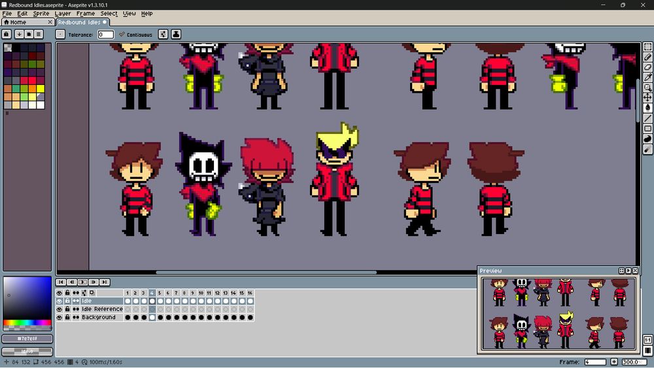
Task: Toggle visibility of the Idle layer
Action: click(60, 301)
